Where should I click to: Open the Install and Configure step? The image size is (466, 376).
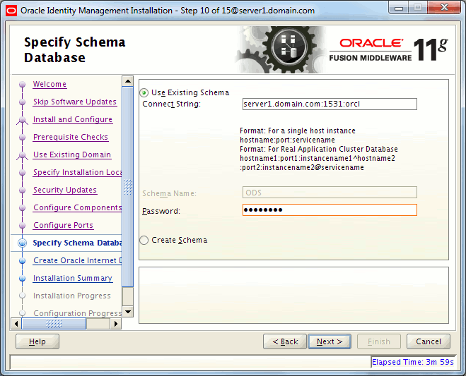(x=73, y=119)
